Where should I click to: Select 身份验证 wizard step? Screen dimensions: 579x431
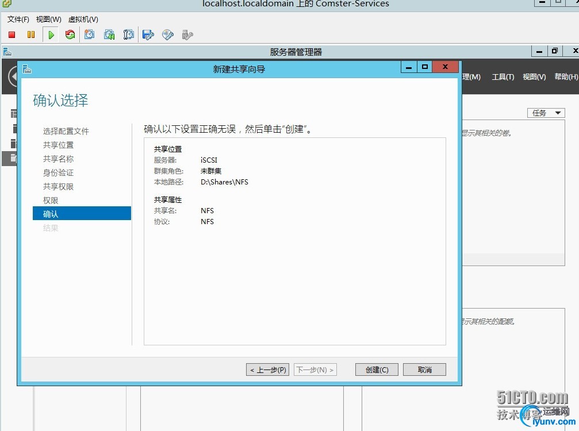58,173
